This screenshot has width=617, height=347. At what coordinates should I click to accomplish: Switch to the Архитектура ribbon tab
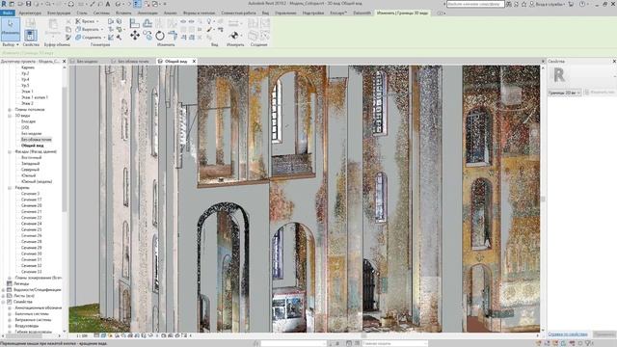30,13
